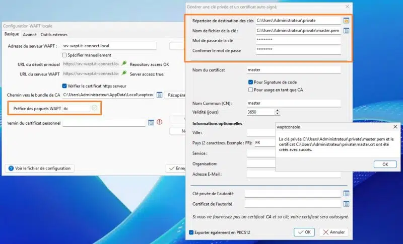
Task: Click the Adresse E-Mail field
Action: point(294,175)
